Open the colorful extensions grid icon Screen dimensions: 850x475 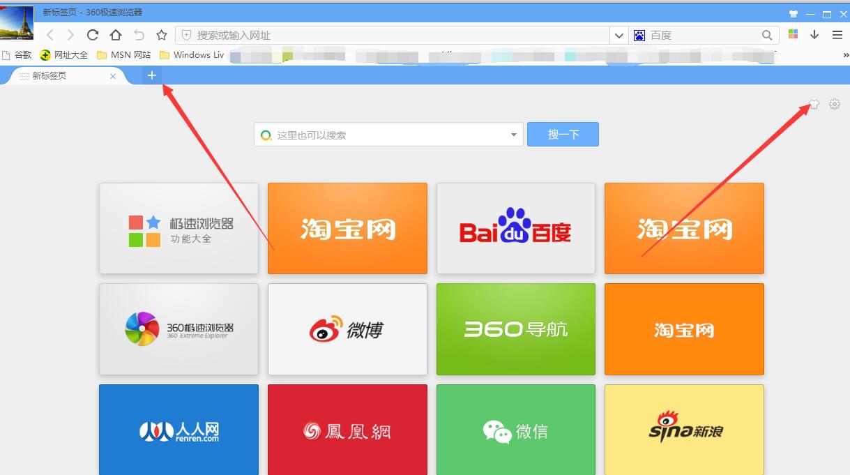pyautogui.click(x=793, y=34)
